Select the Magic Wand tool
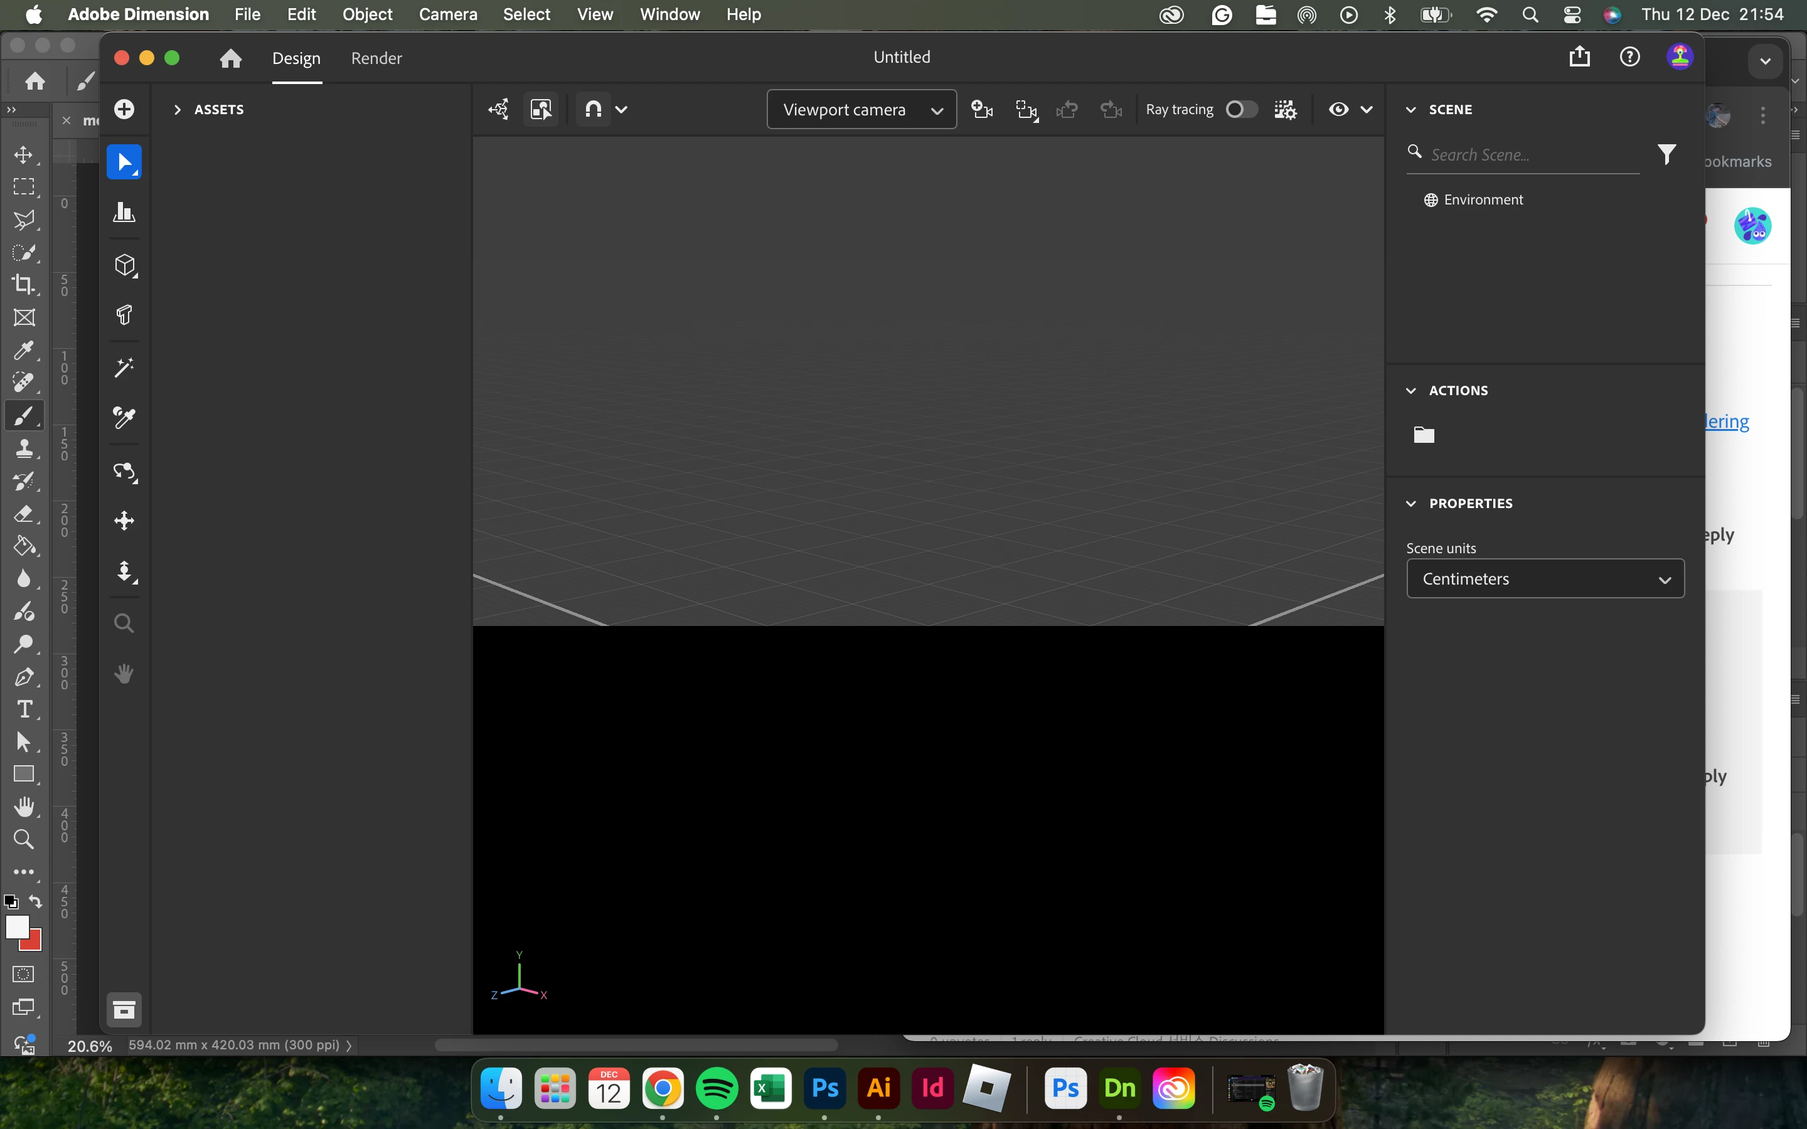This screenshot has height=1129, width=1807. (x=124, y=367)
